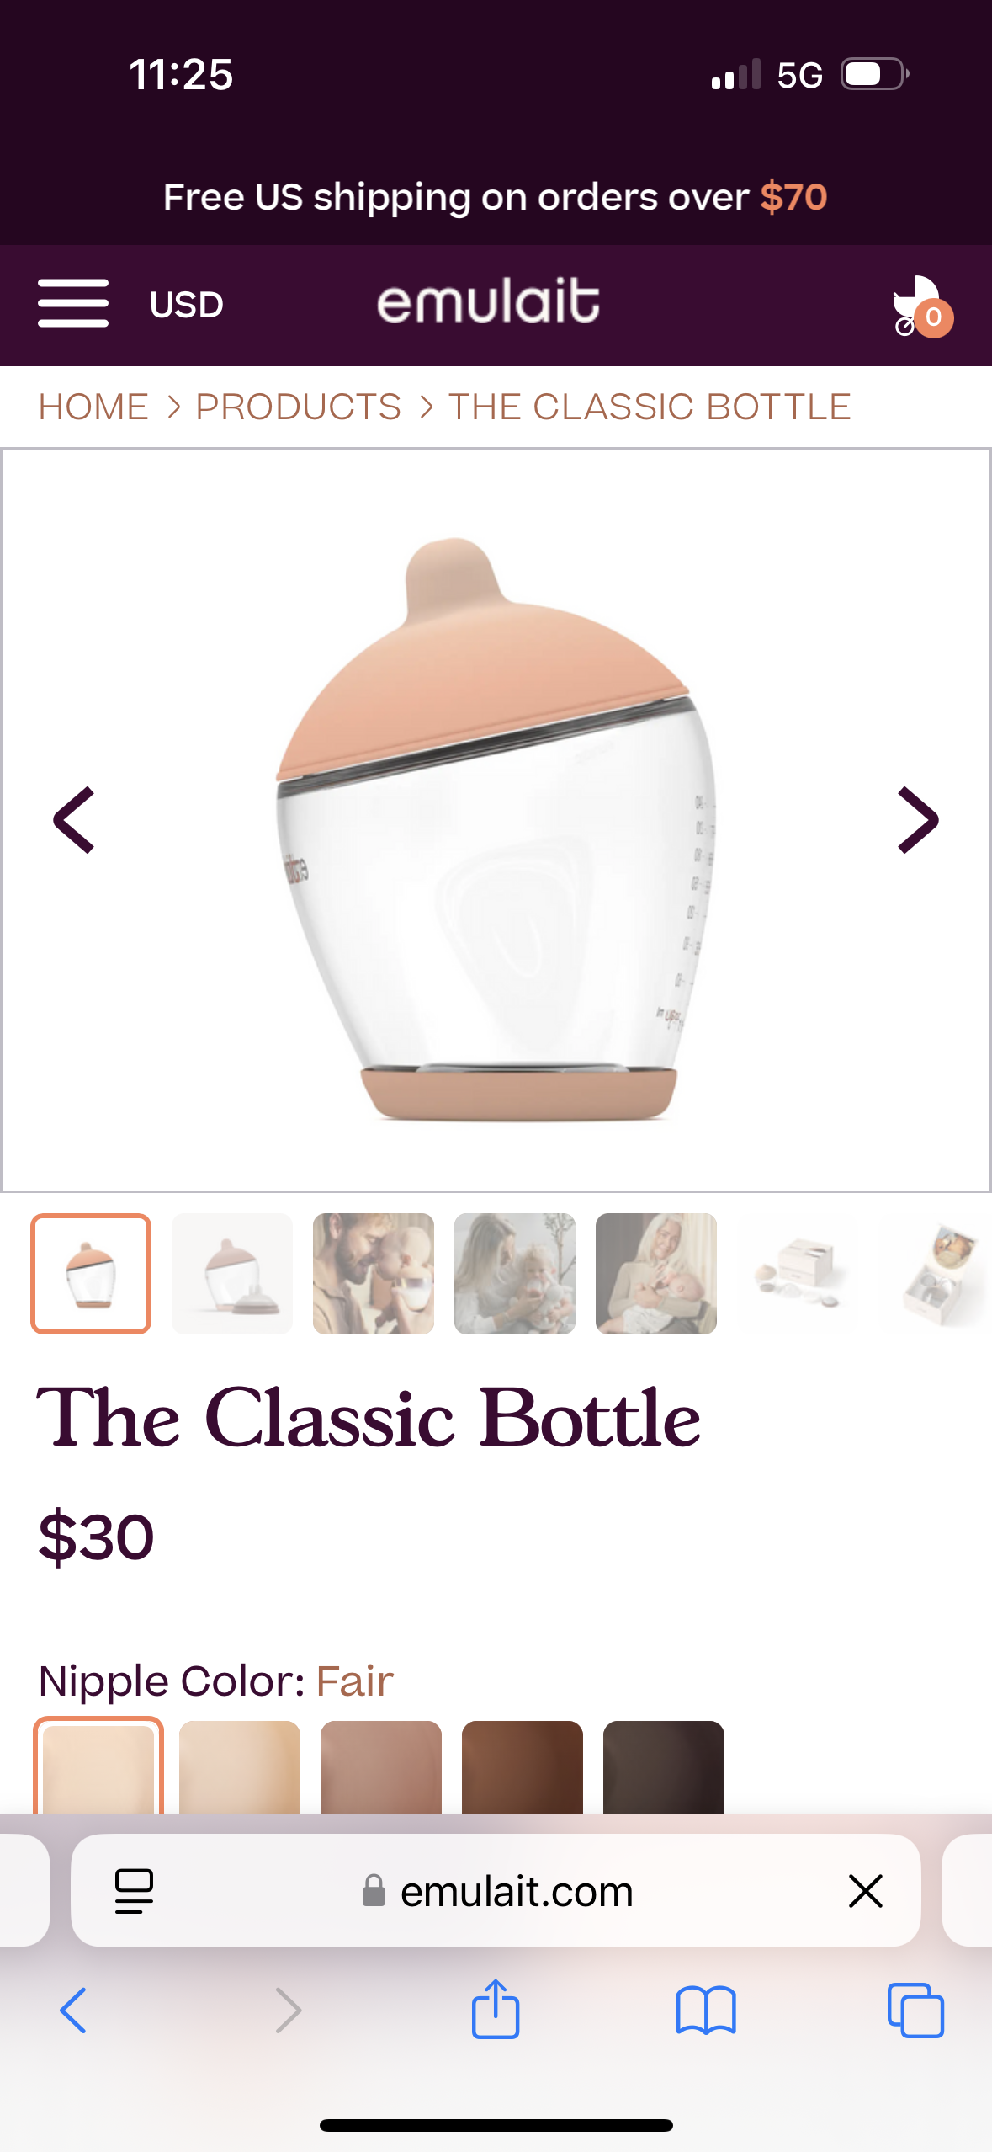Tap the emulait logo
The width and height of the screenshot is (992, 2152).
[x=489, y=301]
